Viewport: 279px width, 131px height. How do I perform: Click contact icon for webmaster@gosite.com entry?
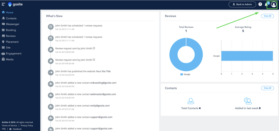pyautogui.click(x=51, y=95)
